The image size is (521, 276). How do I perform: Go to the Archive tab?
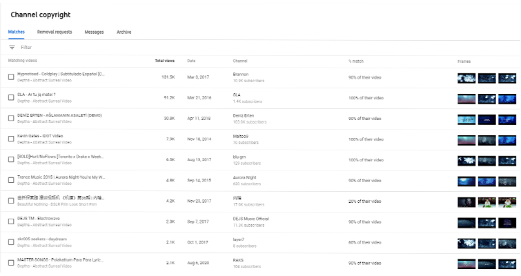[124, 32]
